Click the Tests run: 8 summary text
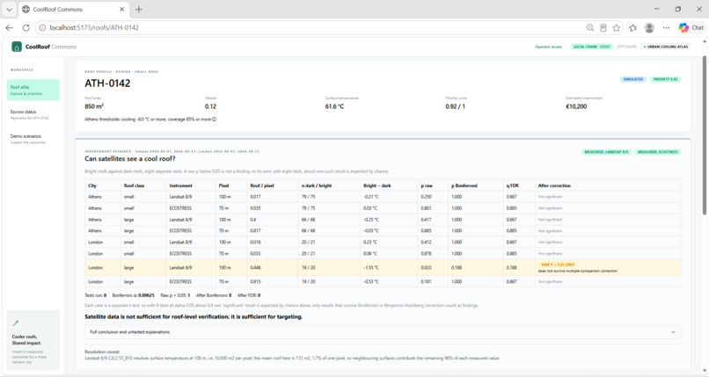709x377 pixels. click(x=95, y=295)
